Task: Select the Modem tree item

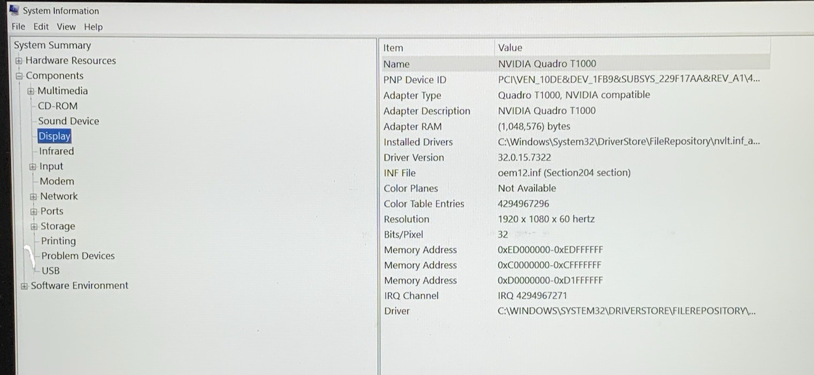Action: [x=57, y=181]
